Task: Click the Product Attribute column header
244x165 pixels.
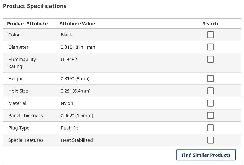Action: [27, 24]
